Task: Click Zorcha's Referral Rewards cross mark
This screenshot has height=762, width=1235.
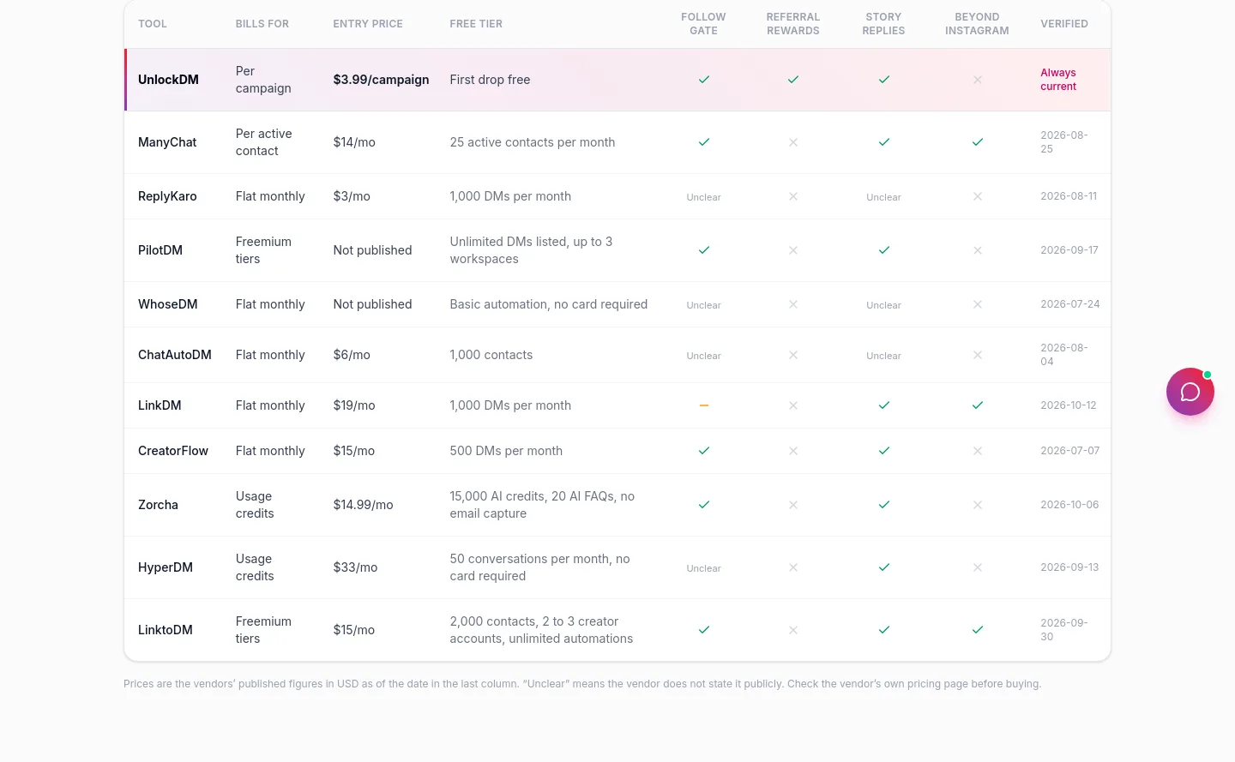Action: [x=793, y=505]
